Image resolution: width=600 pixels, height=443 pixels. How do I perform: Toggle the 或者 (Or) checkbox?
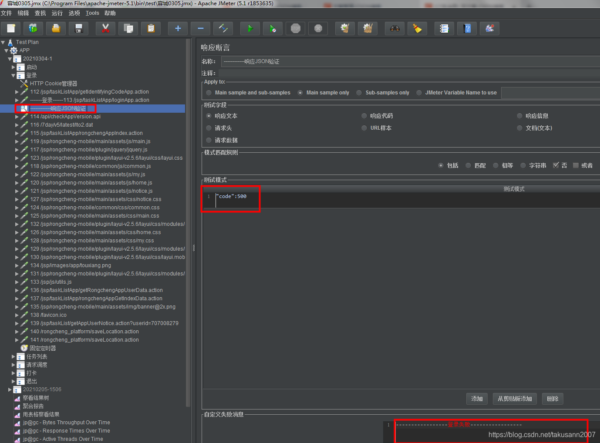point(583,165)
